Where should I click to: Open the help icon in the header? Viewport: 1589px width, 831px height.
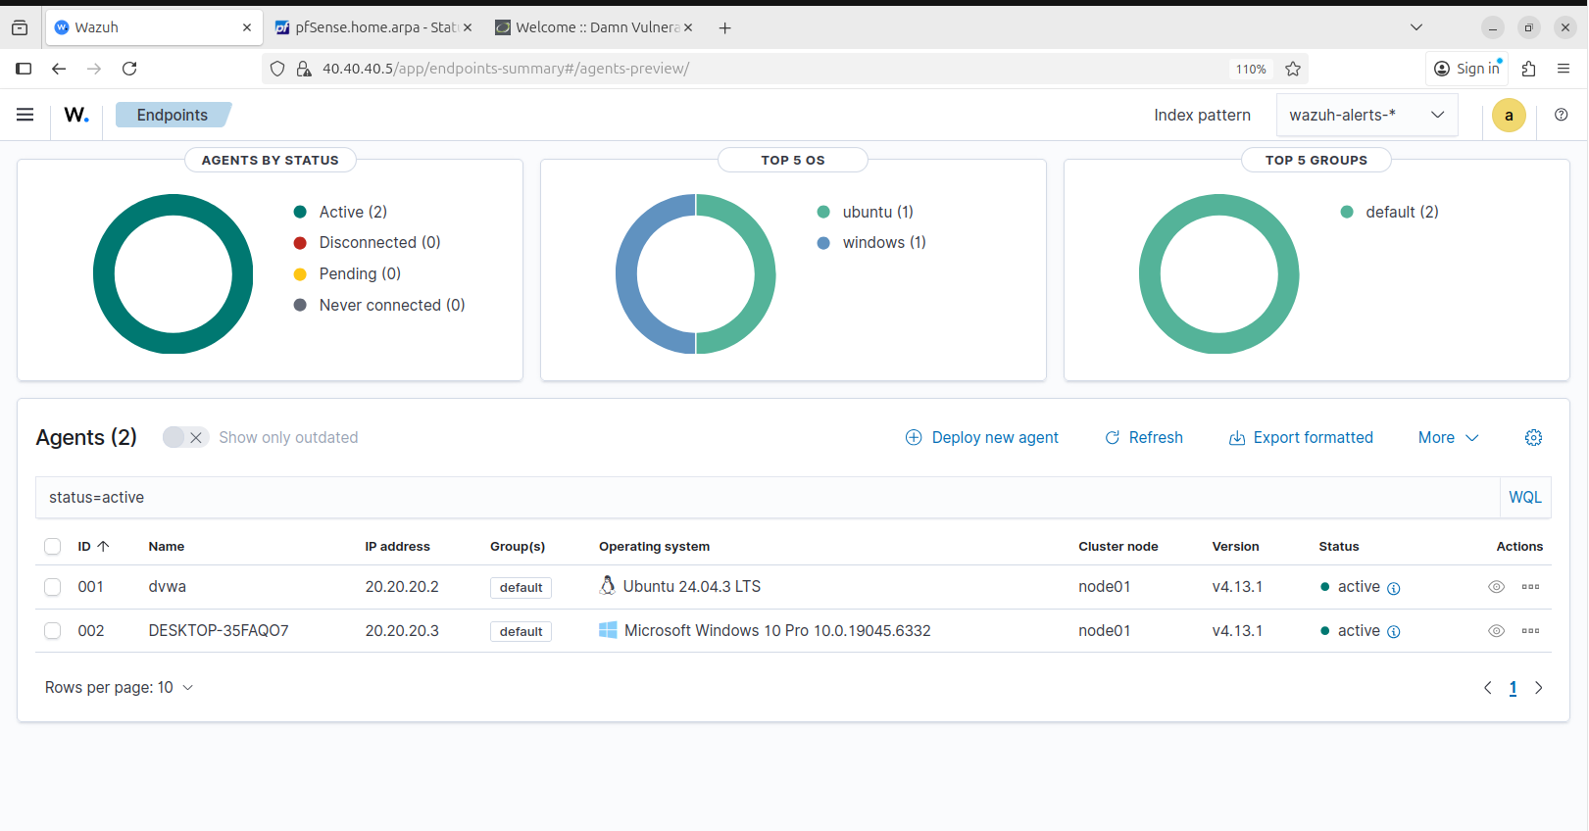click(x=1561, y=115)
